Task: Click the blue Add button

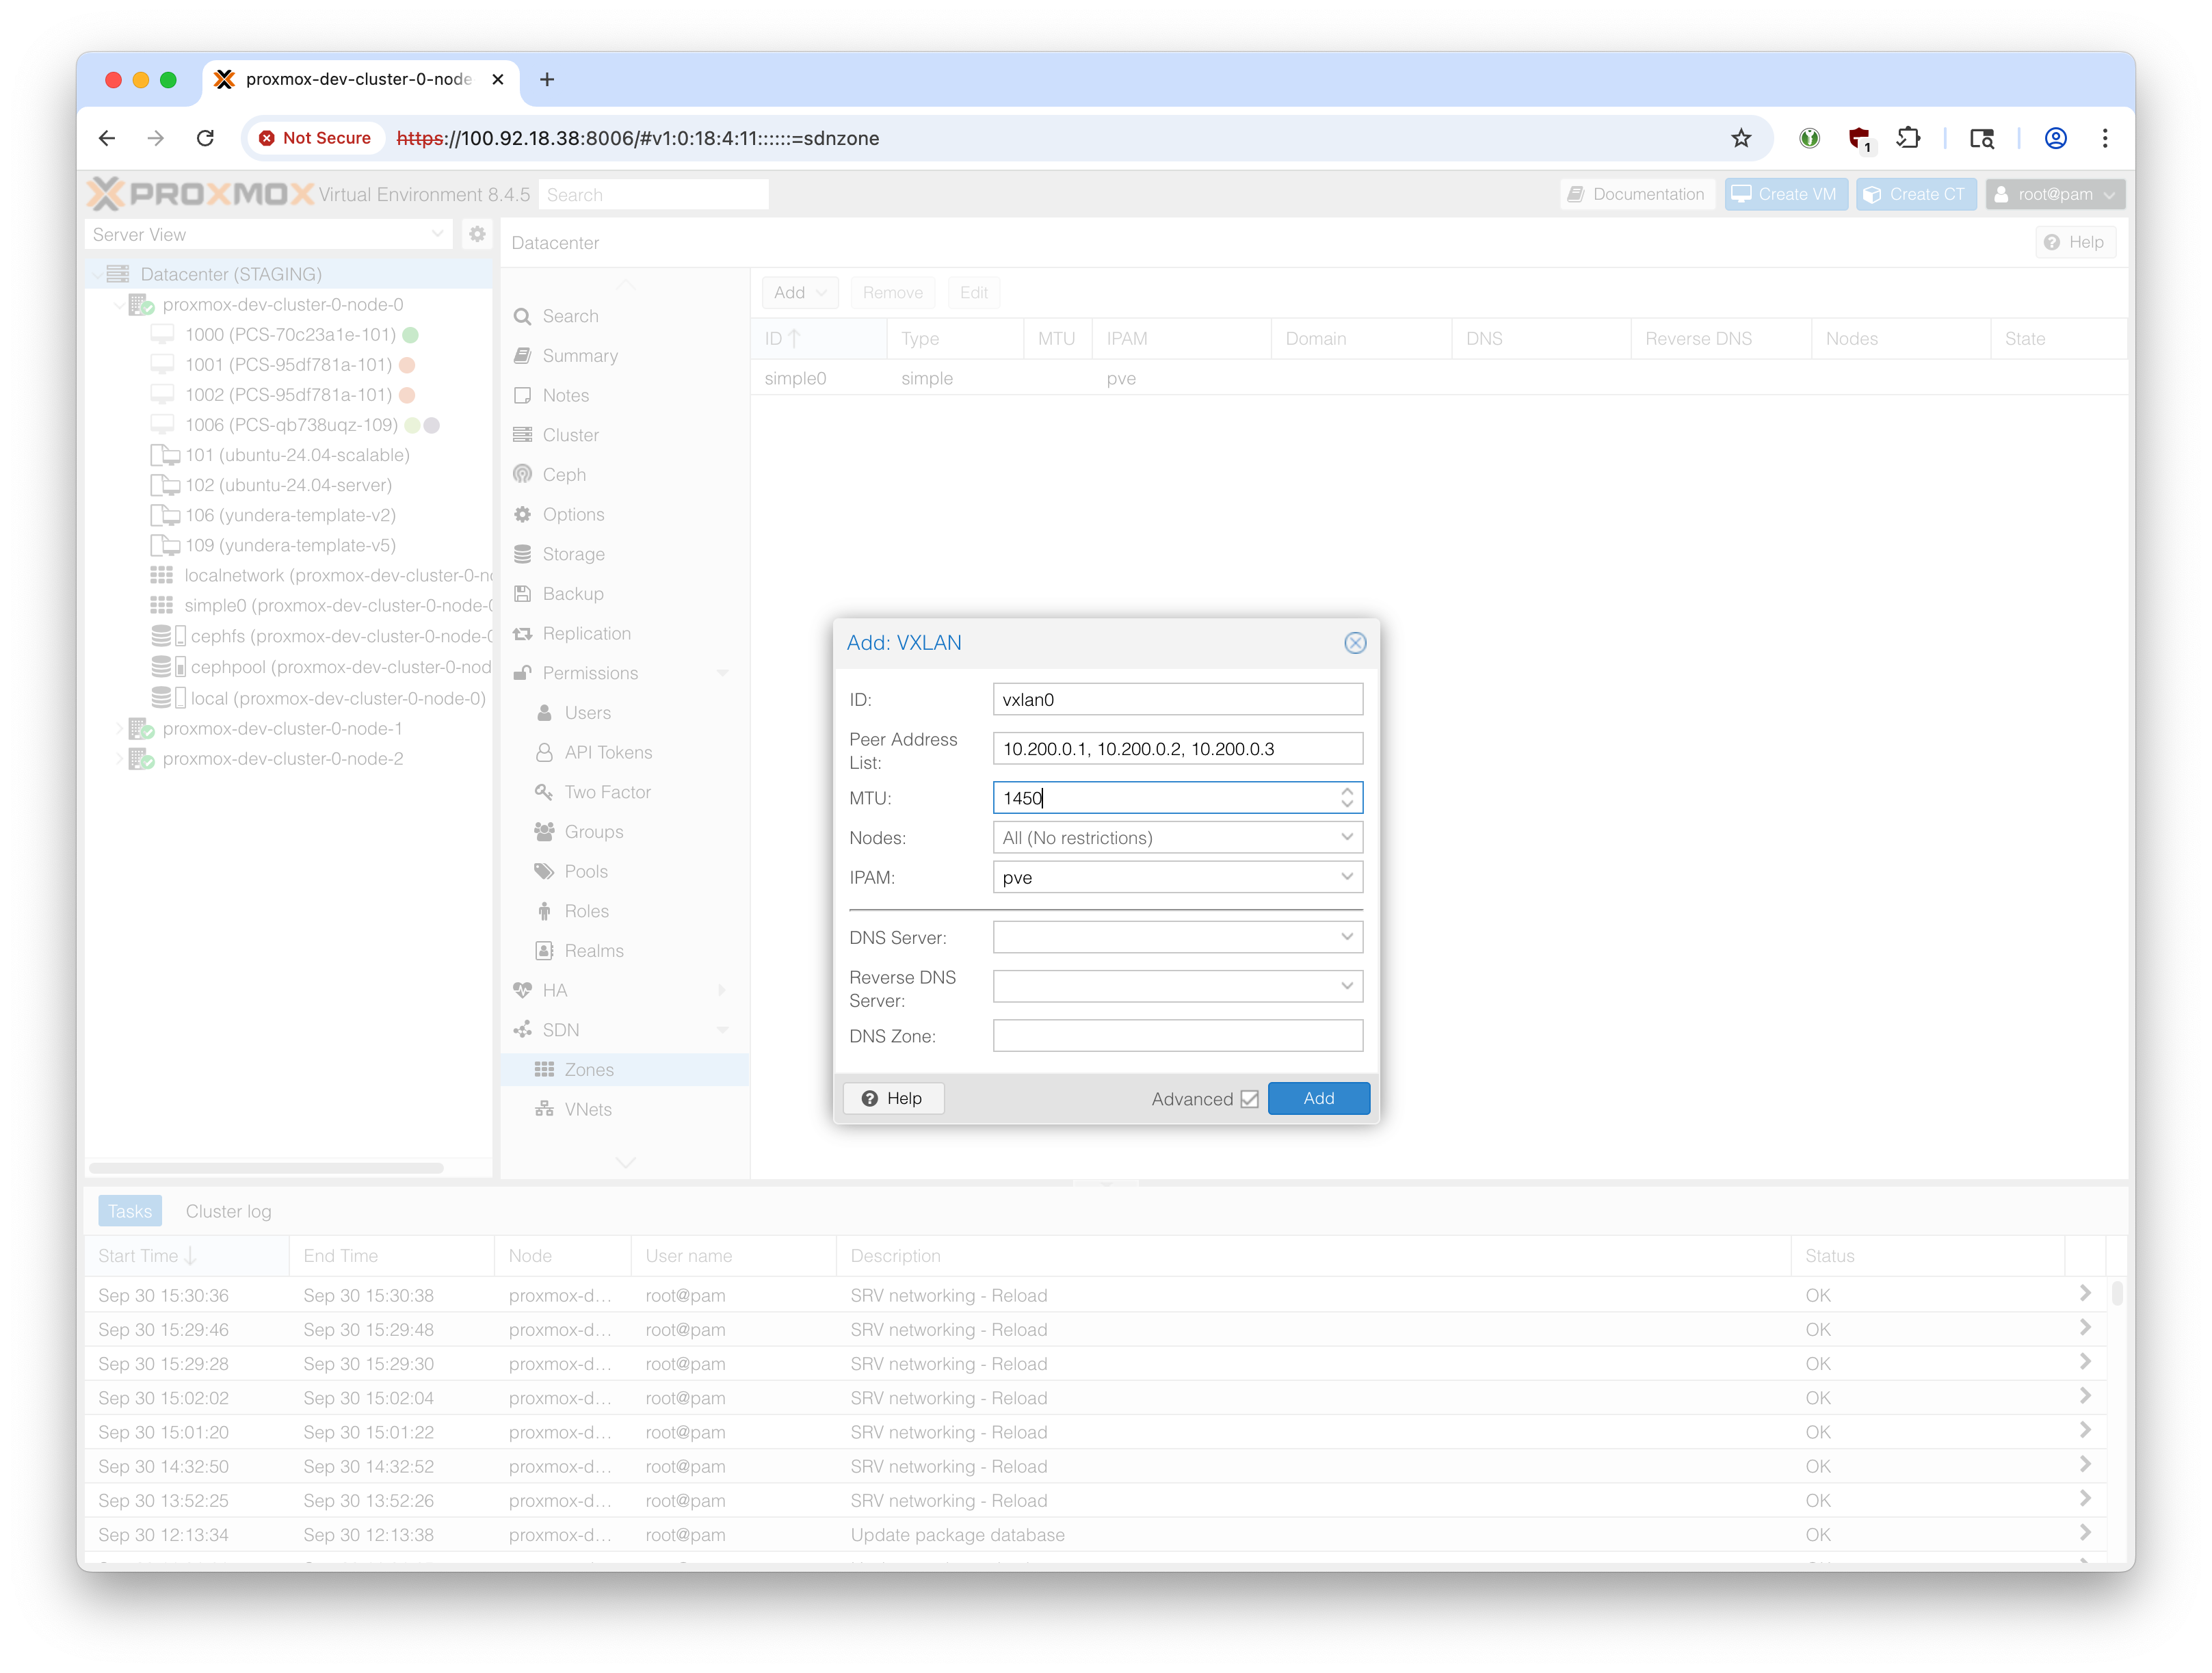Action: (x=1317, y=1098)
